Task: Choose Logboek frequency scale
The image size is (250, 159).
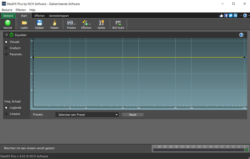Action: (13, 107)
